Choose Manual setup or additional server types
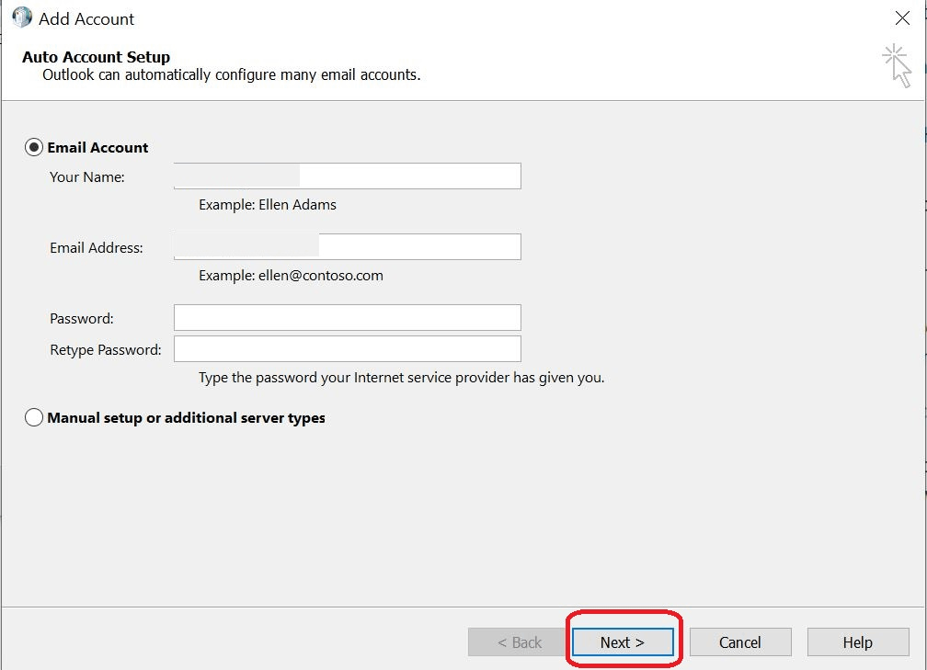927x670 pixels. tap(33, 416)
